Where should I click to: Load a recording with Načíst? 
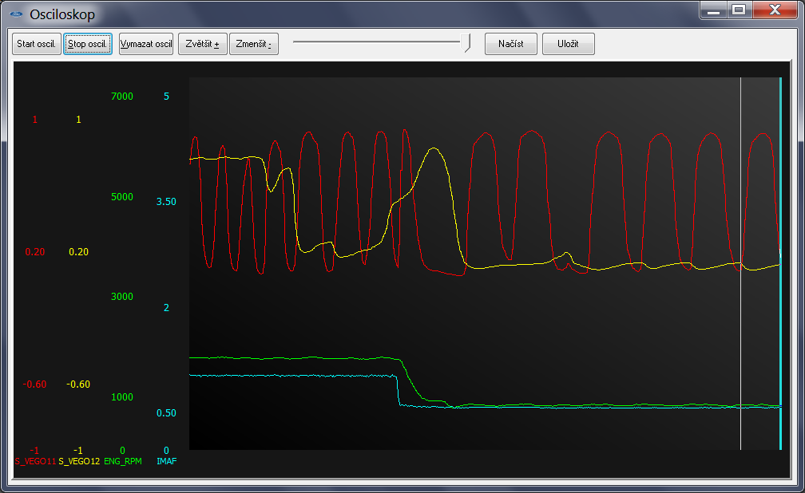click(510, 44)
